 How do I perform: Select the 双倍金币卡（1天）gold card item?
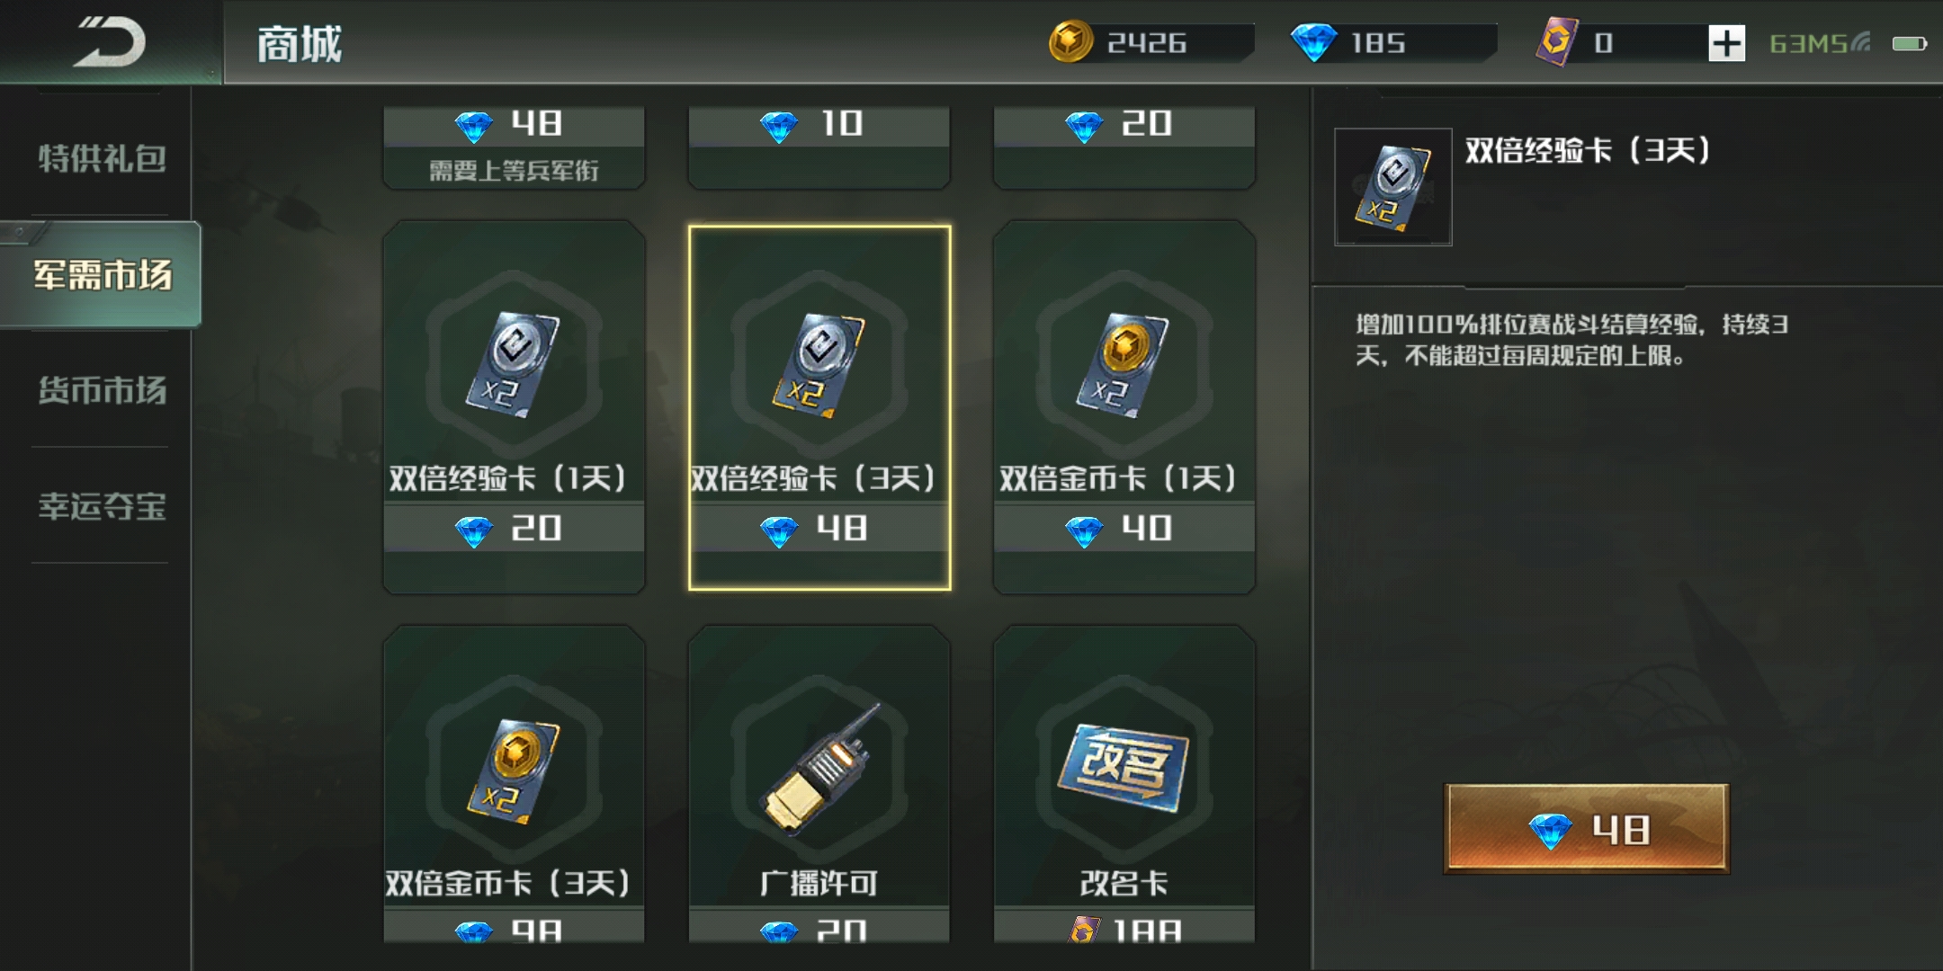coord(1124,407)
